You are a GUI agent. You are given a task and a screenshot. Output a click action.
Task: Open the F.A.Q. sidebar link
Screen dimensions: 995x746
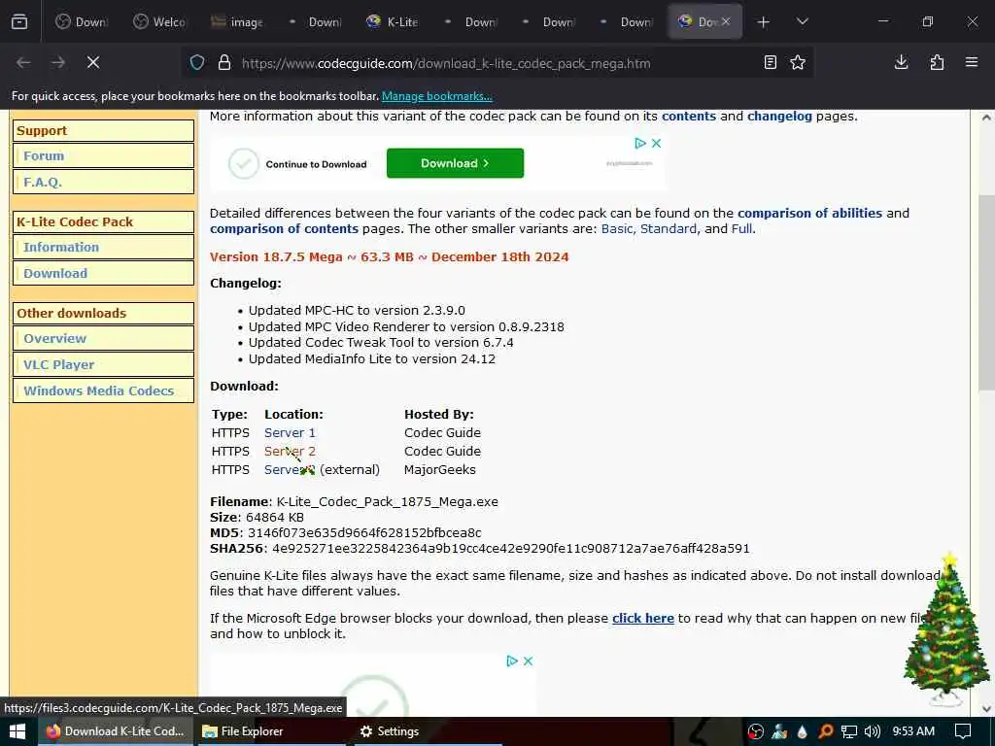[103, 182]
